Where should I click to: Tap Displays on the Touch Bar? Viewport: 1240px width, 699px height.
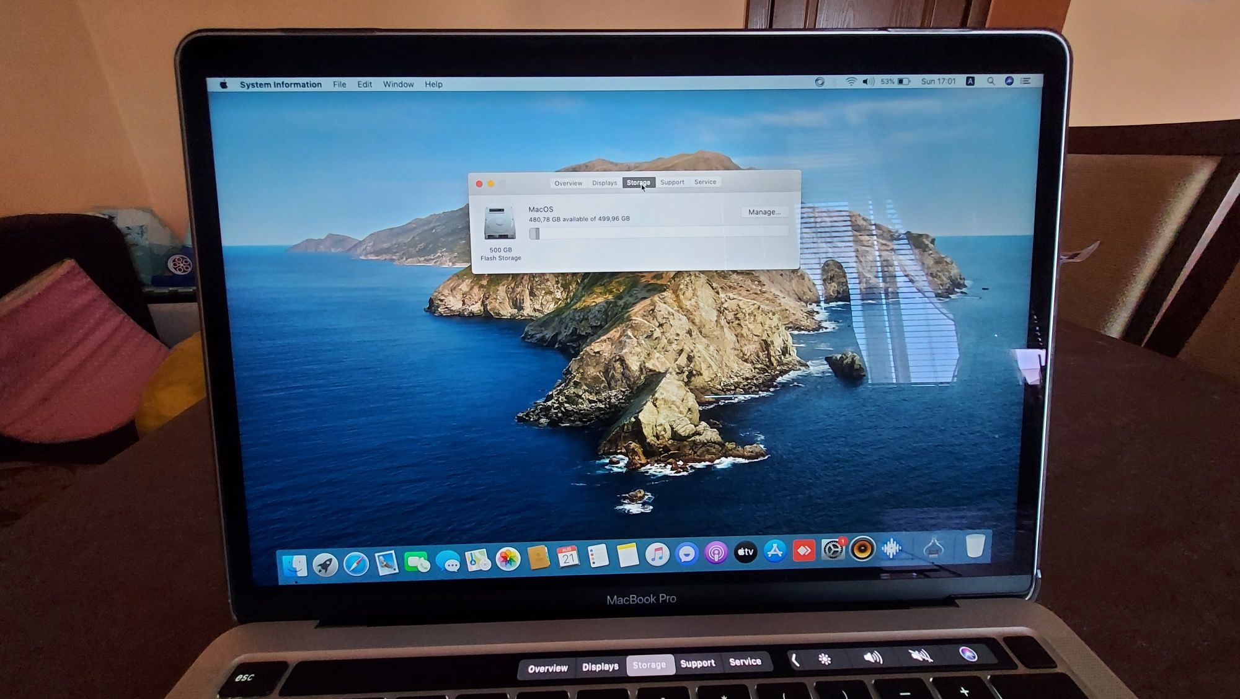pos(600,667)
